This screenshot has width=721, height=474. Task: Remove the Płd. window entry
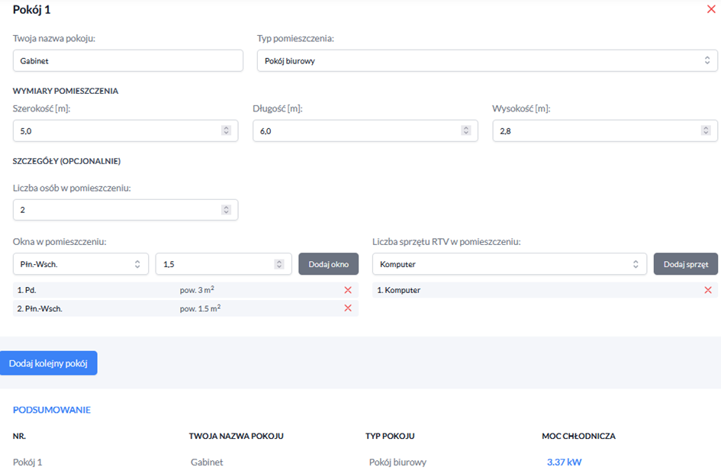tap(348, 290)
